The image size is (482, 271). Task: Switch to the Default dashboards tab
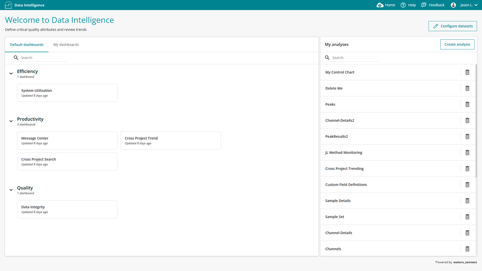click(x=27, y=44)
